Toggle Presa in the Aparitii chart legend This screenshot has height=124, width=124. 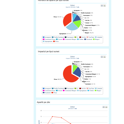tap(56, 41)
